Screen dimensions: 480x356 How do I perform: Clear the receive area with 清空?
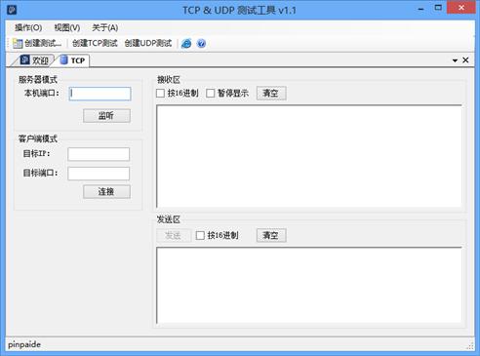(271, 94)
